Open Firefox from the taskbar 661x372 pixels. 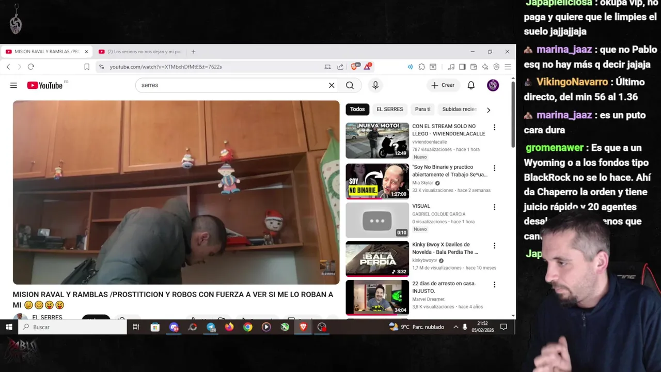(x=229, y=327)
